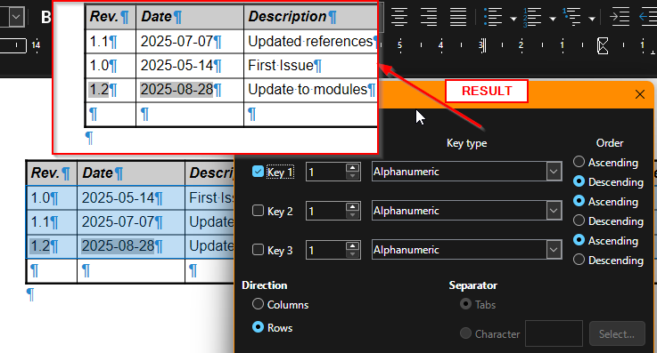Screen dimensions: 657x353
Task: Decrement the Key 1 column number
Action: coord(353,176)
